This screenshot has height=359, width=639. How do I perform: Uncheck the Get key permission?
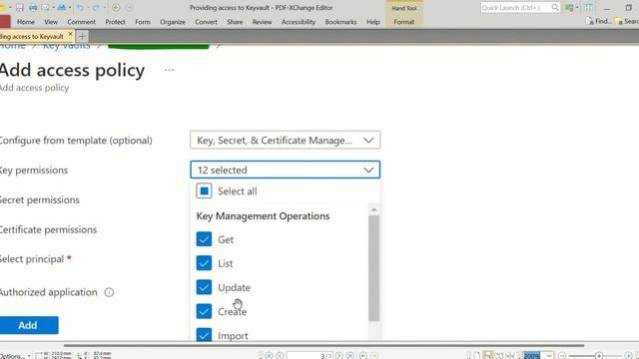point(204,239)
